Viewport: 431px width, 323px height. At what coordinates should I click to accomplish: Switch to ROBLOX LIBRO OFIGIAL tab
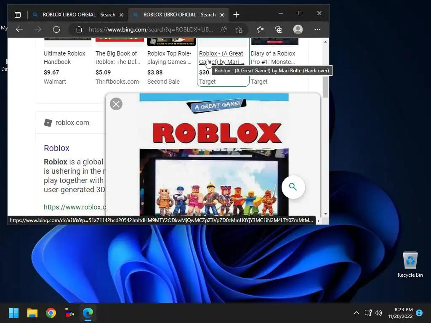(78, 15)
